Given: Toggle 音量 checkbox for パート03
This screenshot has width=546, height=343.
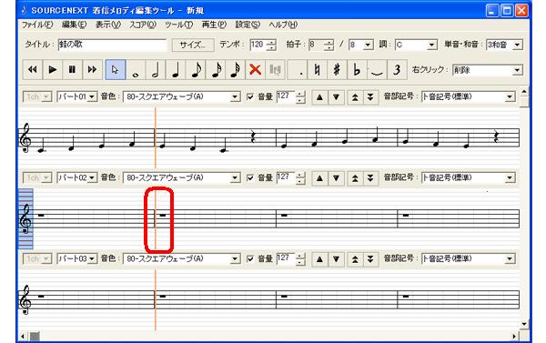Looking at the screenshot, I should tap(250, 258).
